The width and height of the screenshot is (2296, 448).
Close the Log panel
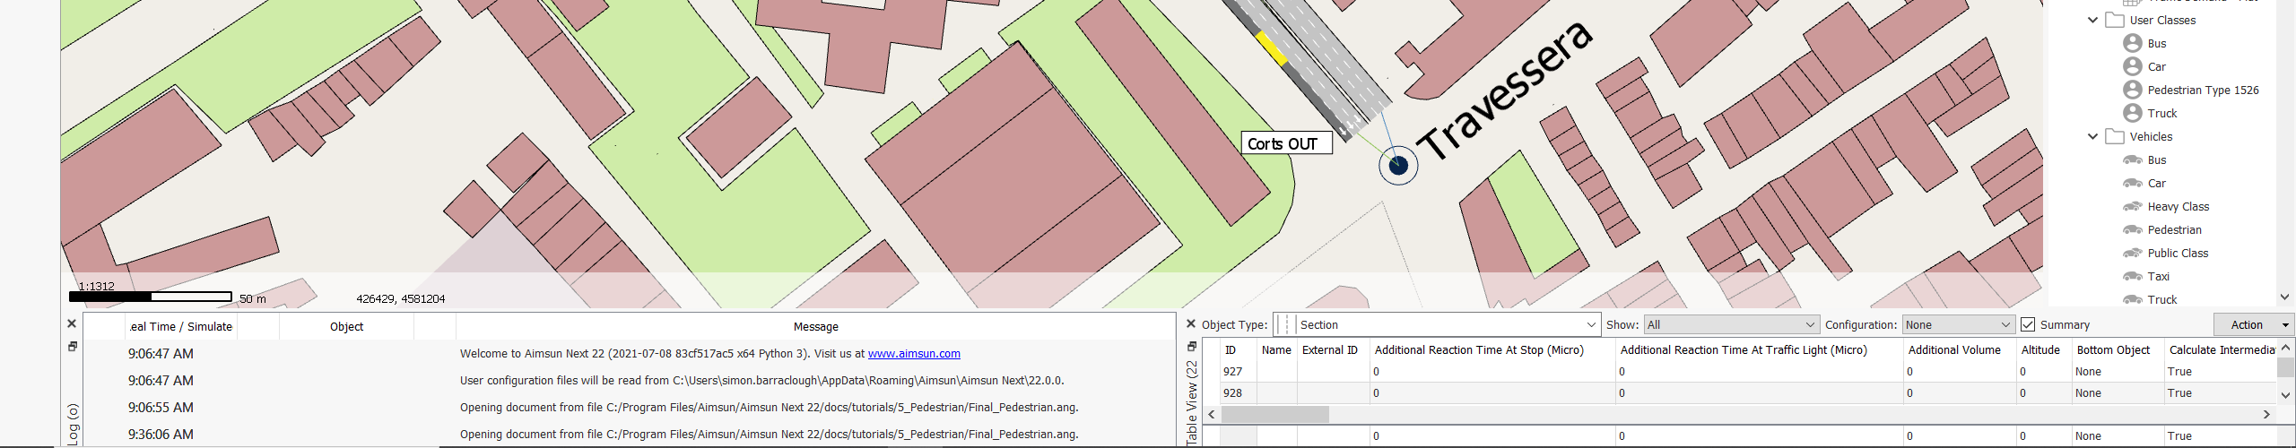pyautogui.click(x=72, y=324)
